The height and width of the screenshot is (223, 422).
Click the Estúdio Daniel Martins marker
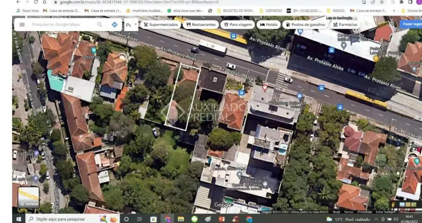pos(417,162)
